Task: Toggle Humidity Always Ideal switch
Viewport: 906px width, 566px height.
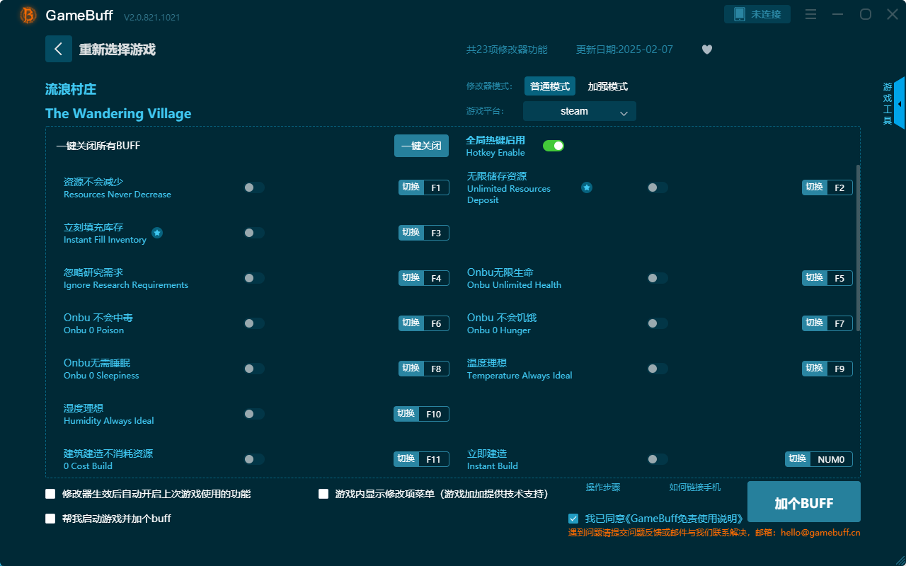Action: point(254,414)
